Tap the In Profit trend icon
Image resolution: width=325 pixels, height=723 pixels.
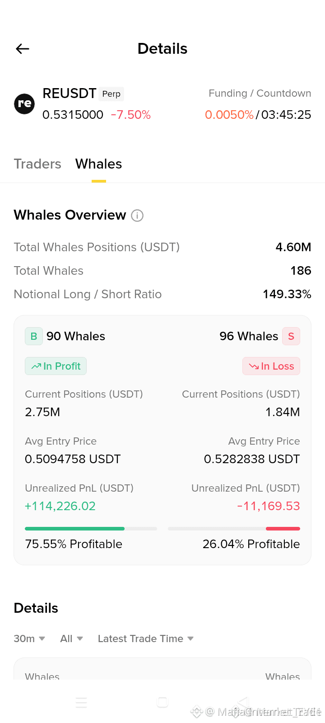coord(36,366)
